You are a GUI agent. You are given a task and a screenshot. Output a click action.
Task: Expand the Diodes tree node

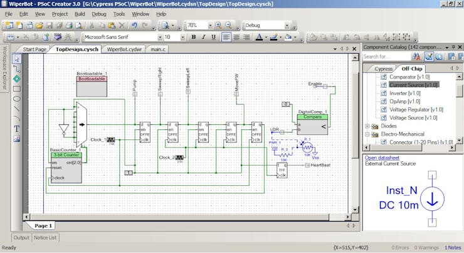(x=367, y=126)
